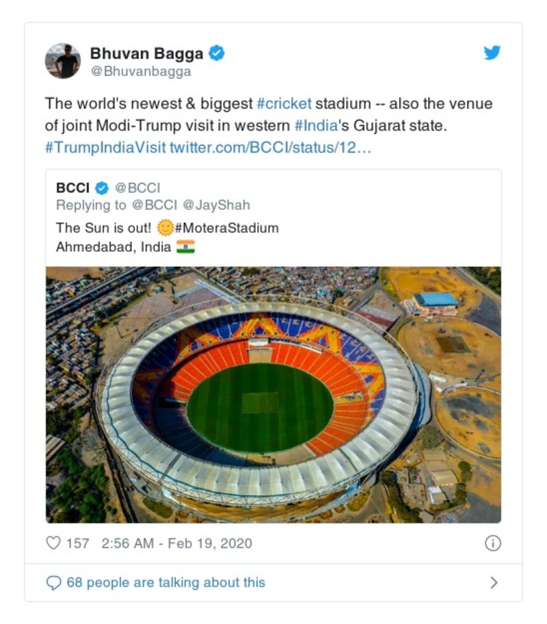Click the 2:56 AM - Feb 19, 2020 timestamp
The height and width of the screenshot is (624, 547).
[x=176, y=543]
